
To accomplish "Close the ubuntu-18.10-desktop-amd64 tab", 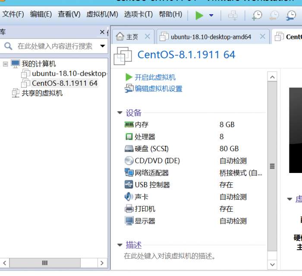I will (262, 36).
